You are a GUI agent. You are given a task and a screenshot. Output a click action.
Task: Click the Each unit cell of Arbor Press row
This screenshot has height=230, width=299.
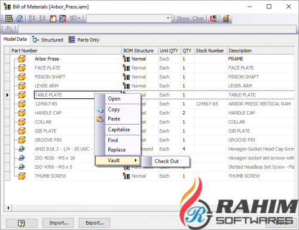pyautogui.click(x=169, y=59)
